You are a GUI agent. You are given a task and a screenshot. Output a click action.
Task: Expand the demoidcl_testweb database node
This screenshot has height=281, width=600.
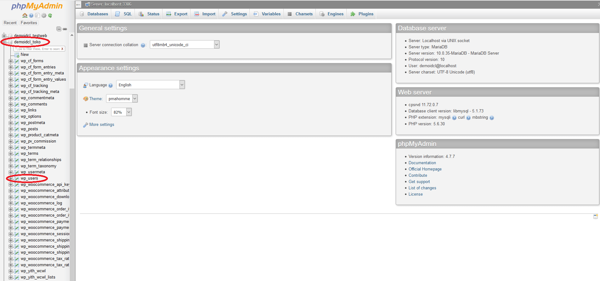point(4,36)
